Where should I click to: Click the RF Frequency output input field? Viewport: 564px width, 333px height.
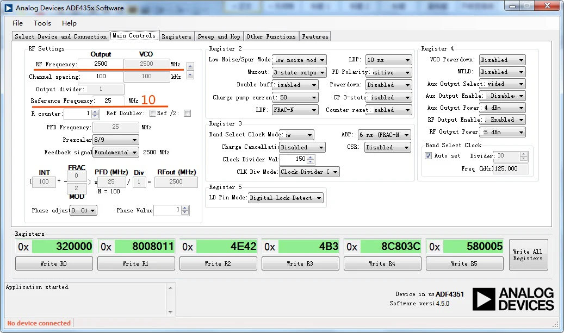click(101, 64)
